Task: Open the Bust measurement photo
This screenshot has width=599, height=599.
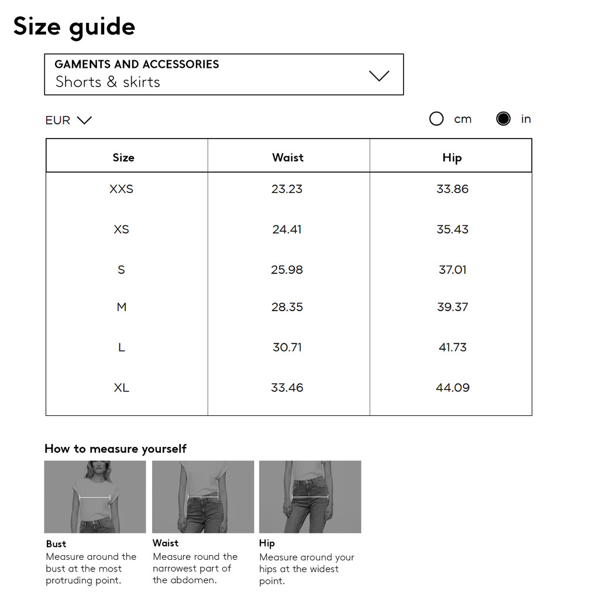Action: point(95,497)
